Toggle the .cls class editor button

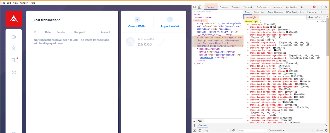(317, 17)
